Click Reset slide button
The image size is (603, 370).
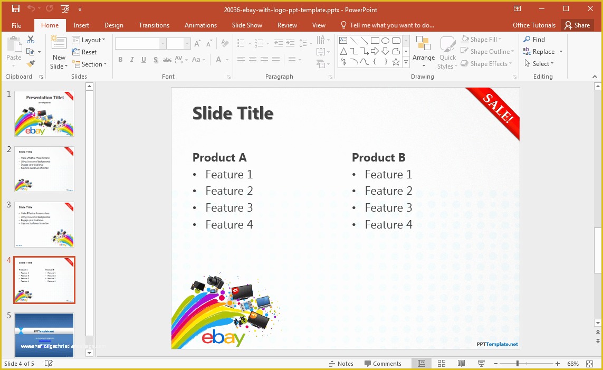pyautogui.click(x=84, y=52)
